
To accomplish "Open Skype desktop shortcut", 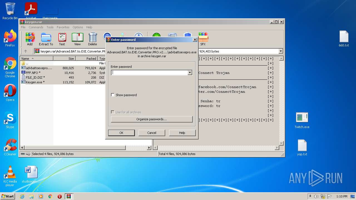I will [10, 120].
